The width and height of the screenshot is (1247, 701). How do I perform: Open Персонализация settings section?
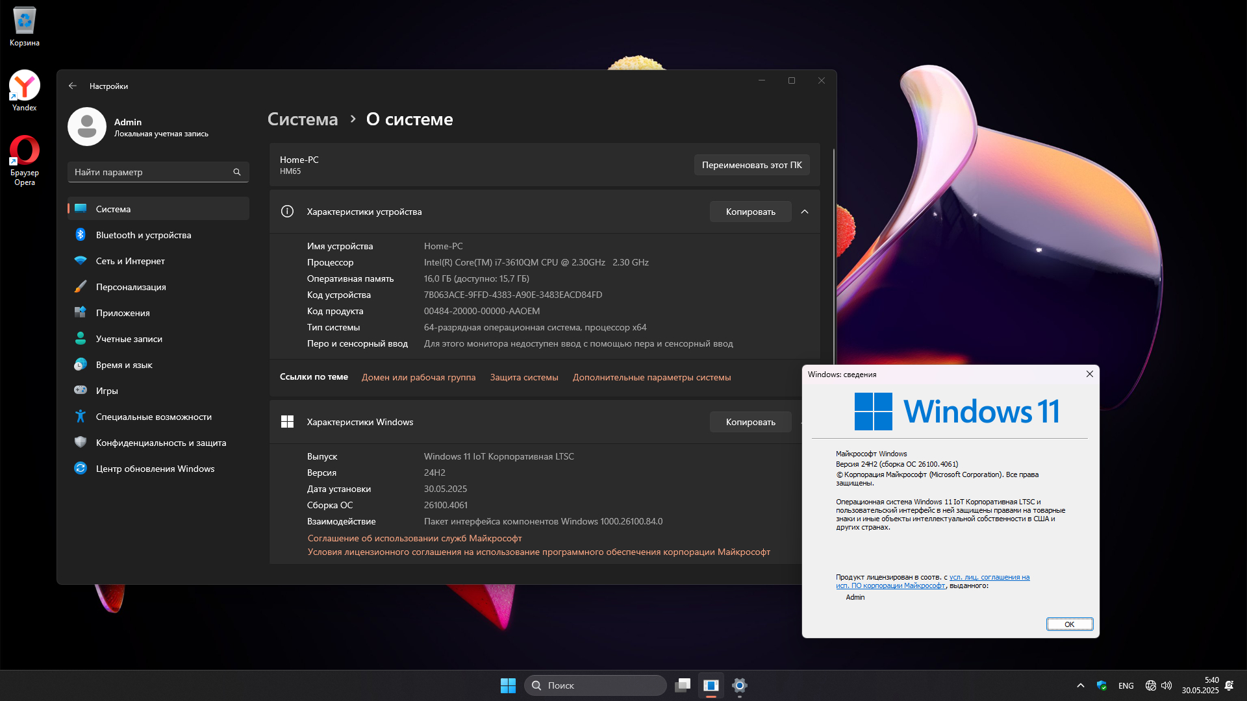click(x=131, y=287)
